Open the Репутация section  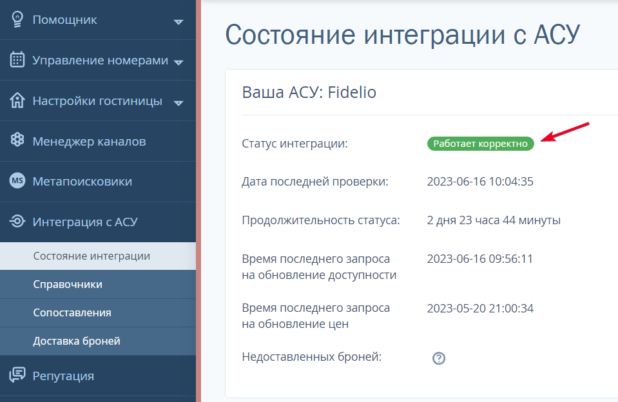tap(98, 376)
